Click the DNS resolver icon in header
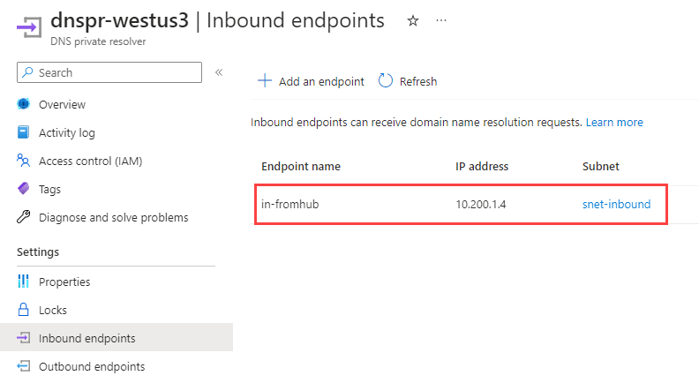Viewport: 699px width, 383px height. (29, 27)
